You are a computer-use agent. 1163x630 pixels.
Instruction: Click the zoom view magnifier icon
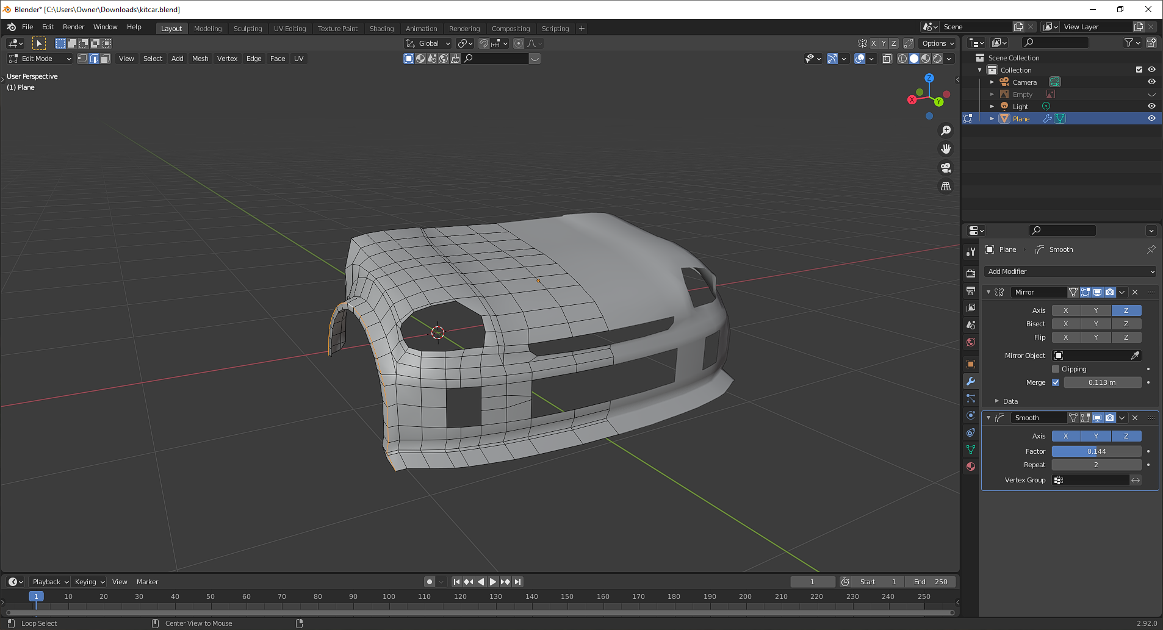point(946,131)
